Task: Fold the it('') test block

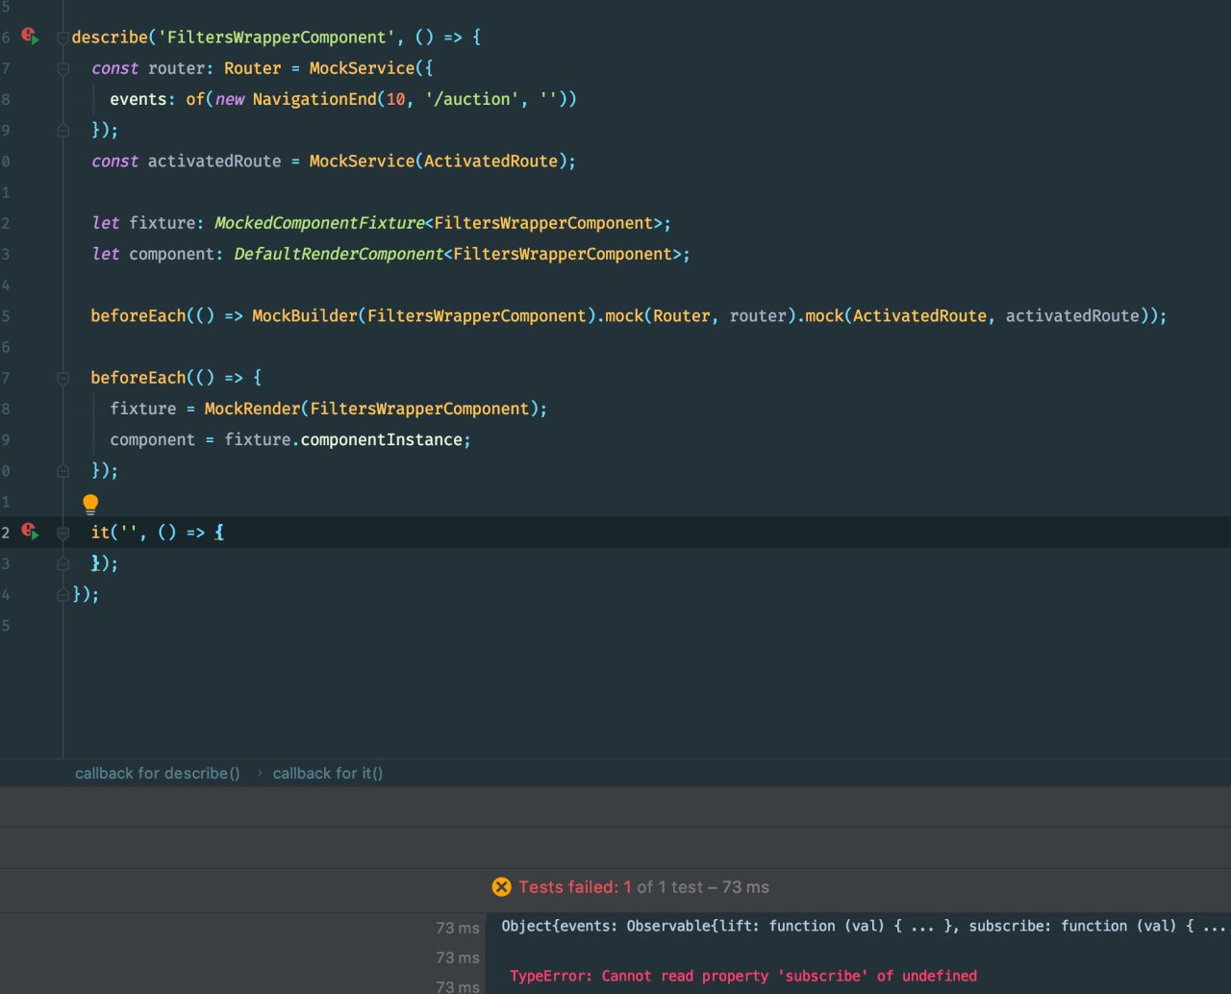Action: point(63,533)
